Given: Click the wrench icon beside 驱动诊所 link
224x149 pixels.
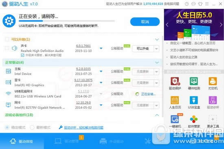Looking at the screenshot, I should click(61, 127).
